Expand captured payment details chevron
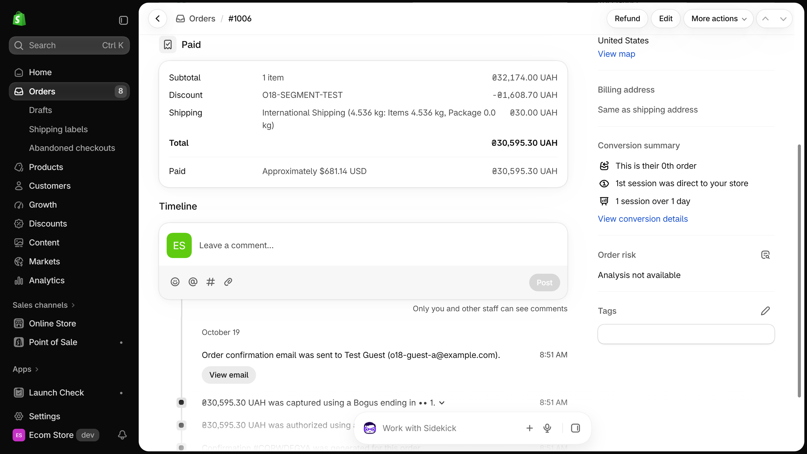 pyautogui.click(x=442, y=403)
